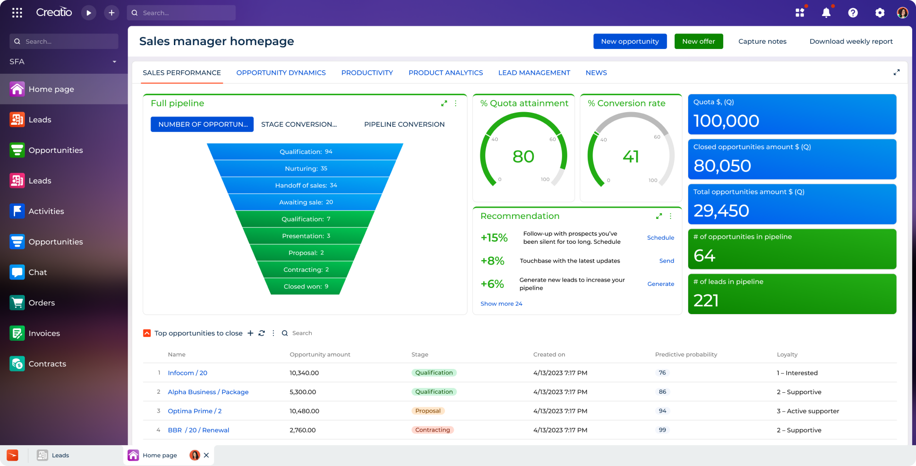Open the Infocom / 20 opportunity

(x=187, y=373)
